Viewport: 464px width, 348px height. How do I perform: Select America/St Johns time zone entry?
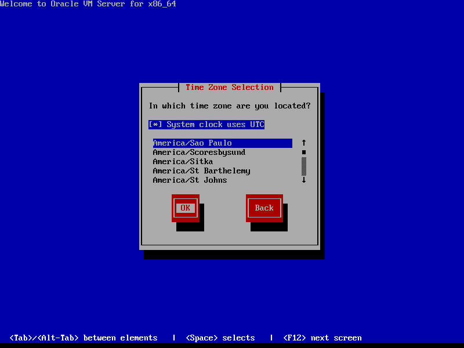click(190, 180)
